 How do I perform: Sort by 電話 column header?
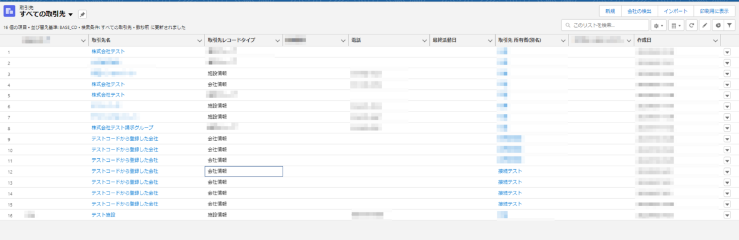tap(356, 40)
